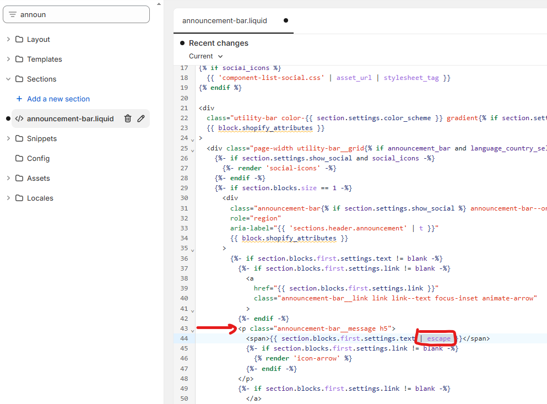Open the Current version dropdown
The height and width of the screenshot is (404, 547).
pos(205,56)
